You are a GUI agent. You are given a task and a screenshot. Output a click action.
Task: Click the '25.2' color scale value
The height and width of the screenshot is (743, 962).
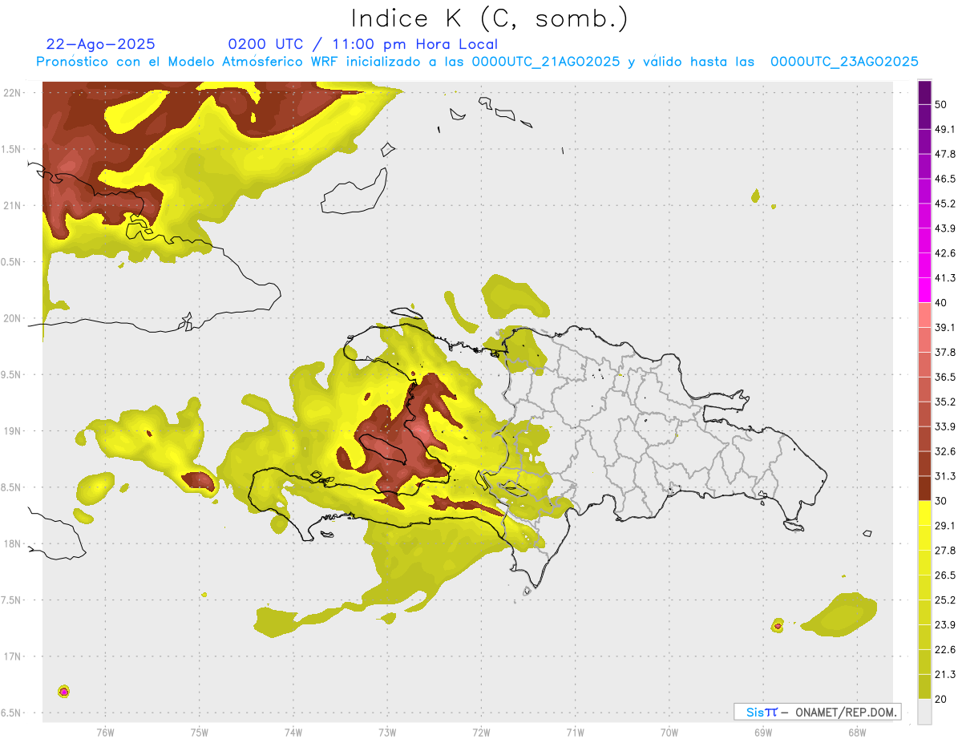click(x=945, y=600)
